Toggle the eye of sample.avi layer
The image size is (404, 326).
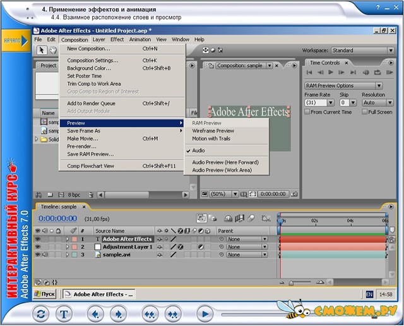[38, 255]
